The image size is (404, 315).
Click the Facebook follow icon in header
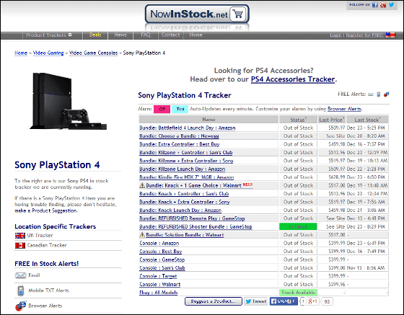[x=375, y=4]
